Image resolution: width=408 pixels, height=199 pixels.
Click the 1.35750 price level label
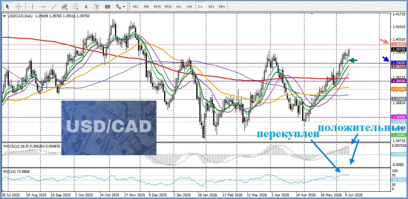(399, 122)
